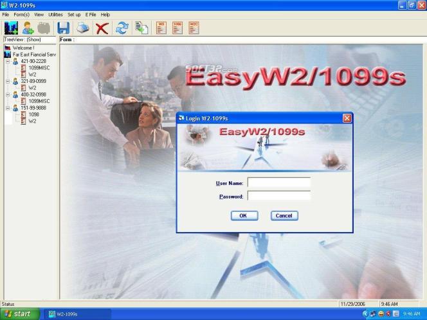Image resolution: width=427 pixels, height=320 pixels.
Task: Focus the User Name input field
Action: coord(279,182)
